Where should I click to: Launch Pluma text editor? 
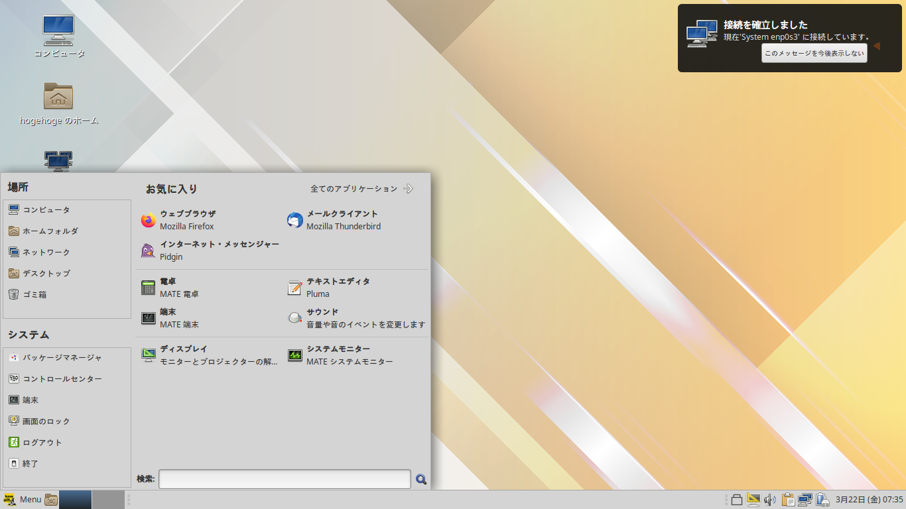click(328, 288)
